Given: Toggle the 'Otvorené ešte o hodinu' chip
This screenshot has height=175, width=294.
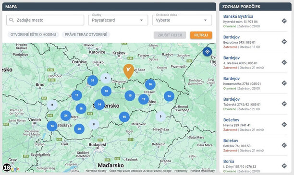Looking at the screenshot, I should (x=33, y=35).
